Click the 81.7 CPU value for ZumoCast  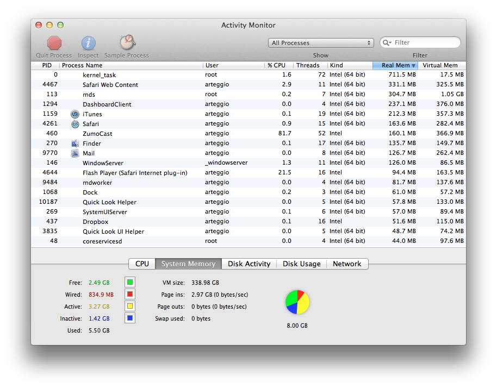pyautogui.click(x=284, y=133)
